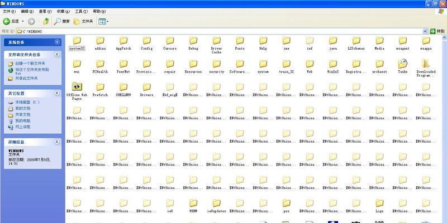The image size is (447, 223).
Task: Open the 收藏(A) menu
Action: [x=63, y=11]
